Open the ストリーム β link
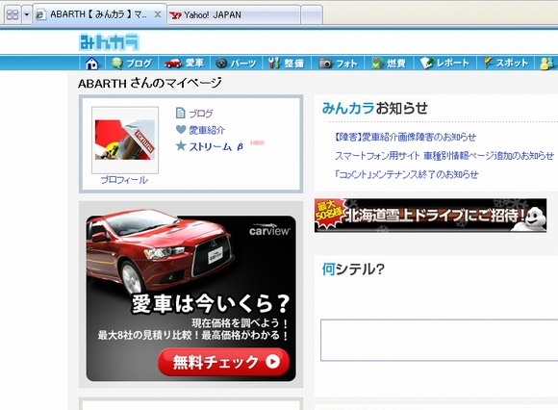The image size is (558, 410). coord(216,146)
